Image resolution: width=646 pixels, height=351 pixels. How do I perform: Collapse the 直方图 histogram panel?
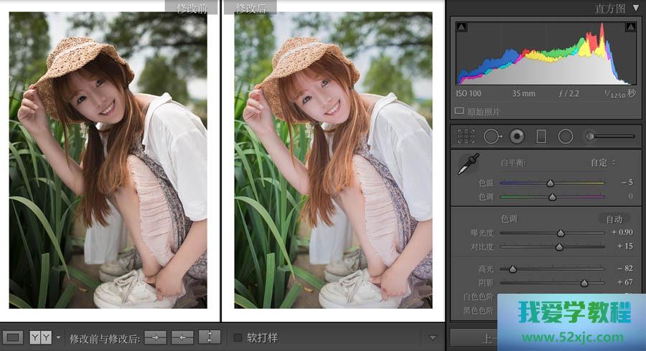point(635,9)
